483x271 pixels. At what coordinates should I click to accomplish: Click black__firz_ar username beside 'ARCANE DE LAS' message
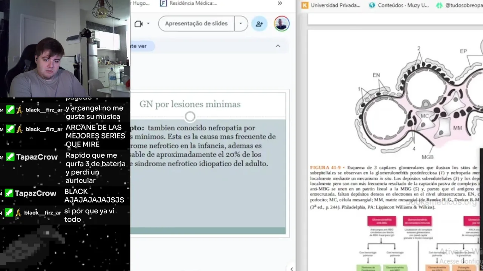[x=44, y=129]
